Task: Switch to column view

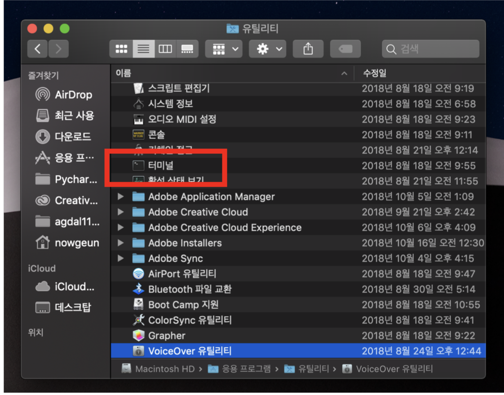Action: [165, 49]
